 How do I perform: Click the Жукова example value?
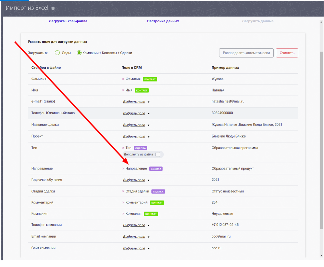click(218, 79)
